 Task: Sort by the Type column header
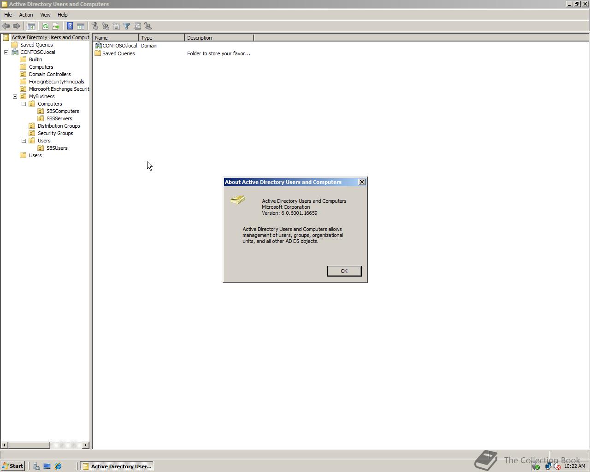point(161,38)
